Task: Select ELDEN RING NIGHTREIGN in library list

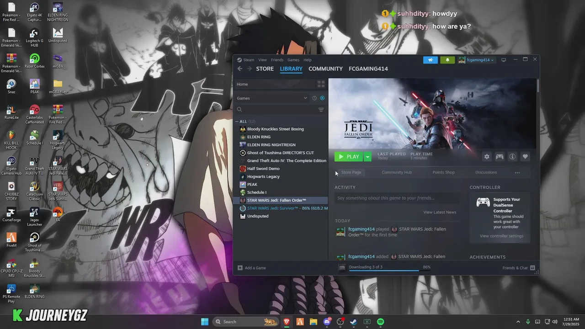Action: click(x=271, y=145)
